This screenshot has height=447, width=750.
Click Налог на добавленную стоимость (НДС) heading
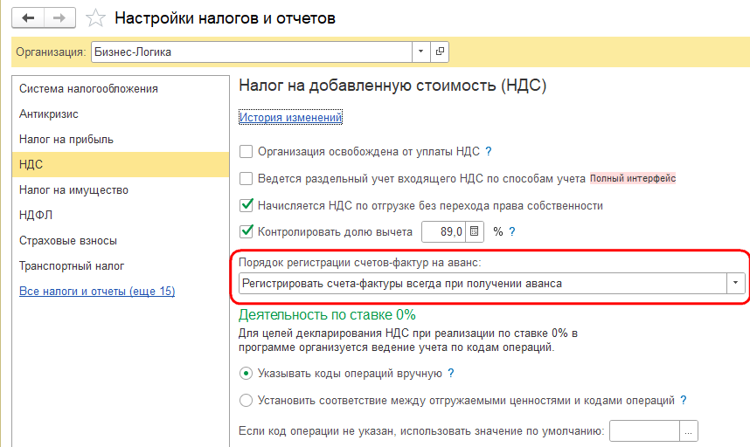(x=392, y=86)
